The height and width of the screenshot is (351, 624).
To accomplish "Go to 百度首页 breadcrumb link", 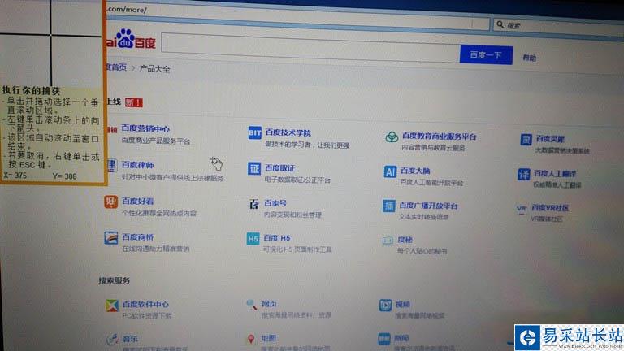I will click(x=117, y=67).
